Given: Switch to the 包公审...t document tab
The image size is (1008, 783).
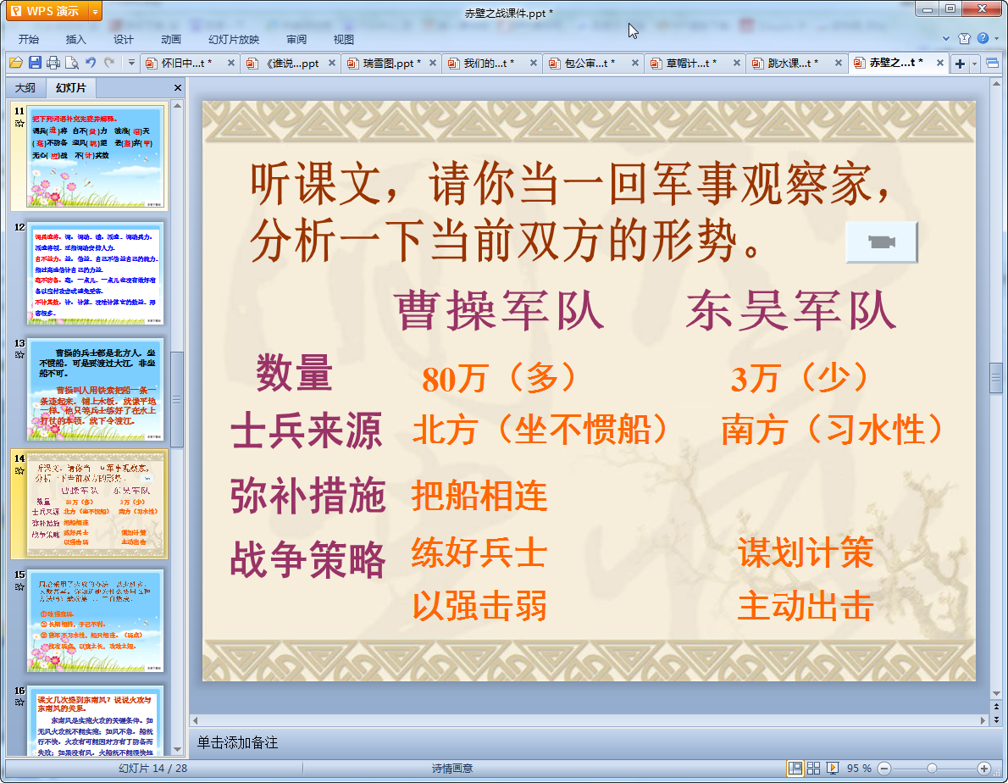Looking at the screenshot, I should (590, 63).
